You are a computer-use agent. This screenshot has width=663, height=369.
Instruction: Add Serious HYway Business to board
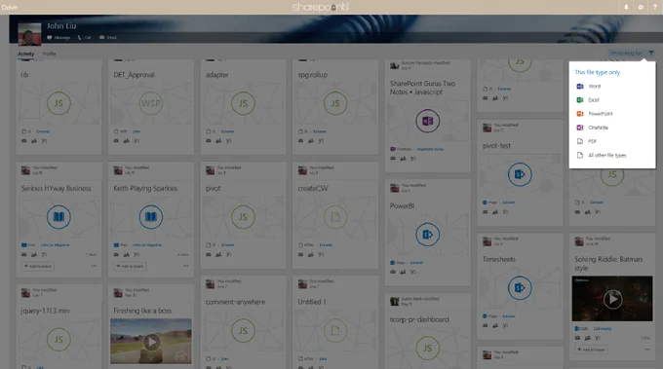click(x=38, y=267)
